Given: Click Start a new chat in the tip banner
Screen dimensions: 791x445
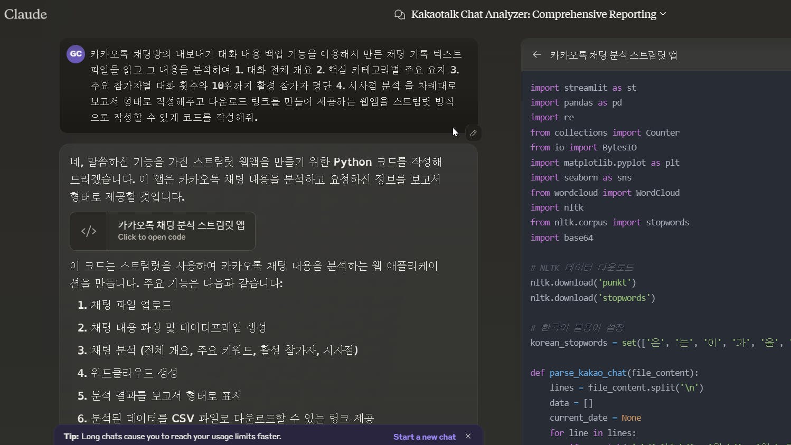Looking at the screenshot, I should pos(424,437).
